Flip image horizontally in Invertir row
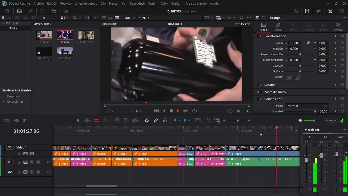This screenshot has height=196, width=348. [x=288, y=77]
